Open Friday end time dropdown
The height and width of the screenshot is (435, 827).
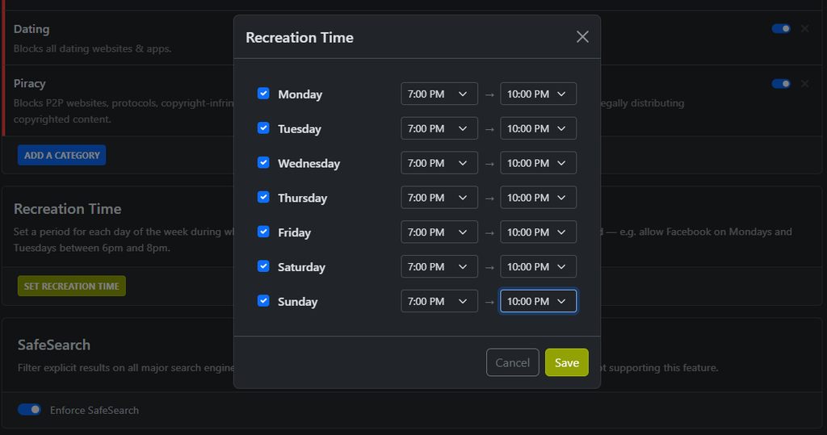tap(538, 232)
